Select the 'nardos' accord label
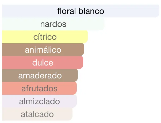 (53, 24)
